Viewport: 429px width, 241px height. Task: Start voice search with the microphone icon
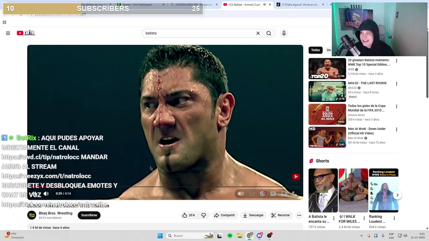(284, 33)
